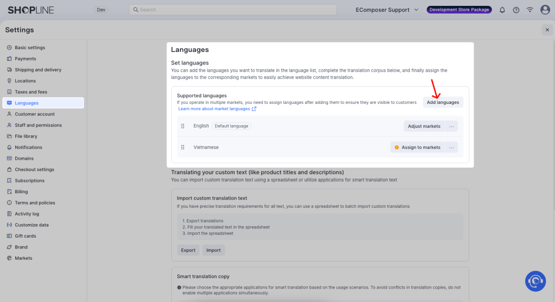The height and width of the screenshot is (302, 555).
Task: Click the Wi-Fi status icon in header
Action: 530,10
